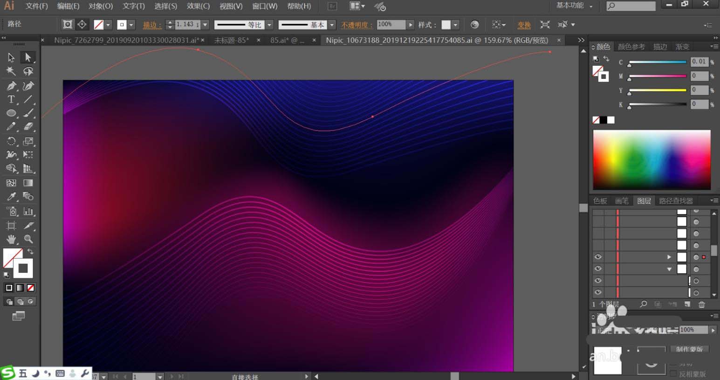720x380 pixels.
Task: Select the Type tool
Action: pos(11,99)
